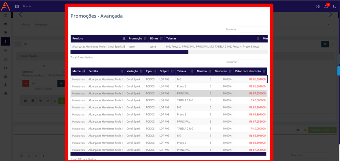The image size is (340, 161).
Task: Click the dollar icon in product toolbar
Action: pos(55,101)
